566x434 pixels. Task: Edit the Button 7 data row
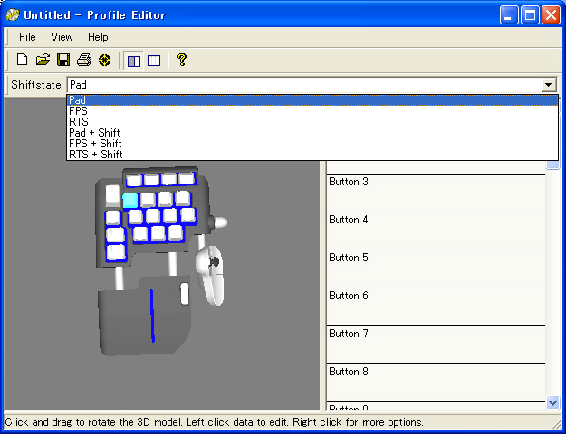[x=436, y=345]
